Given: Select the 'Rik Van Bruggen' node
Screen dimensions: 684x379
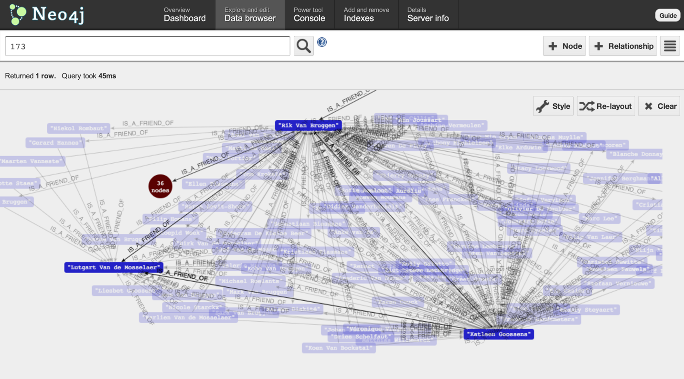Looking at the screenshot, I should pyautogui.click(x=308, y=125).
